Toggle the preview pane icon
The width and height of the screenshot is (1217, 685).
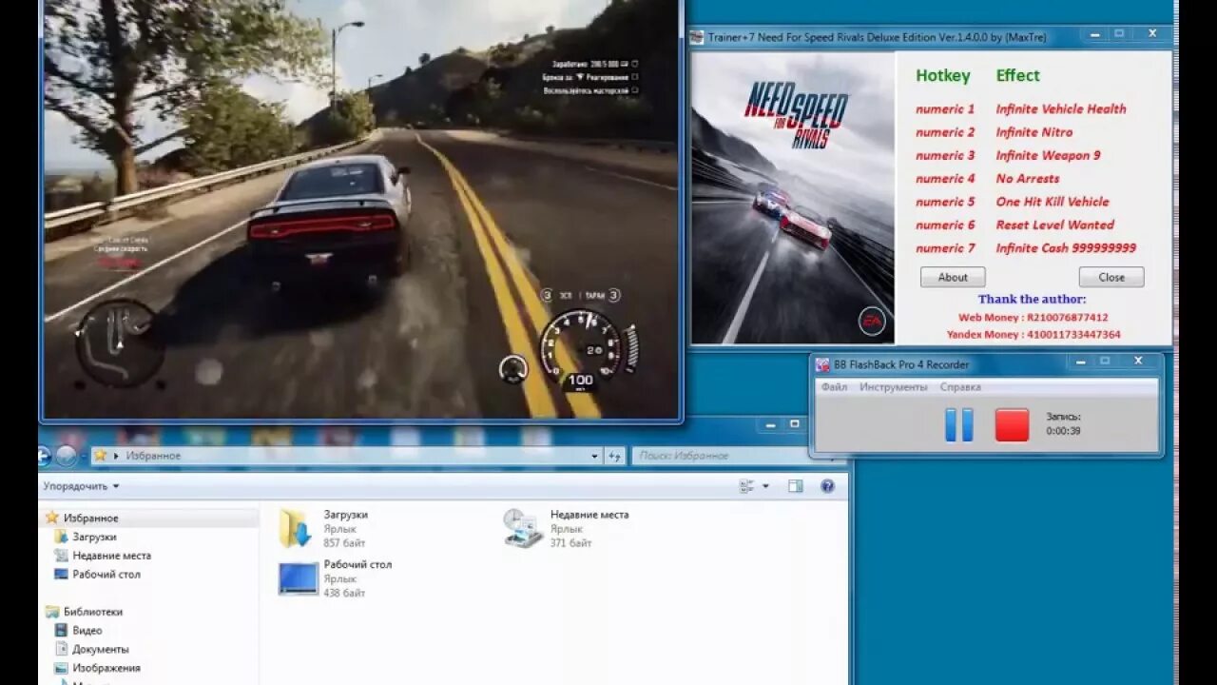tap(796, 486)
